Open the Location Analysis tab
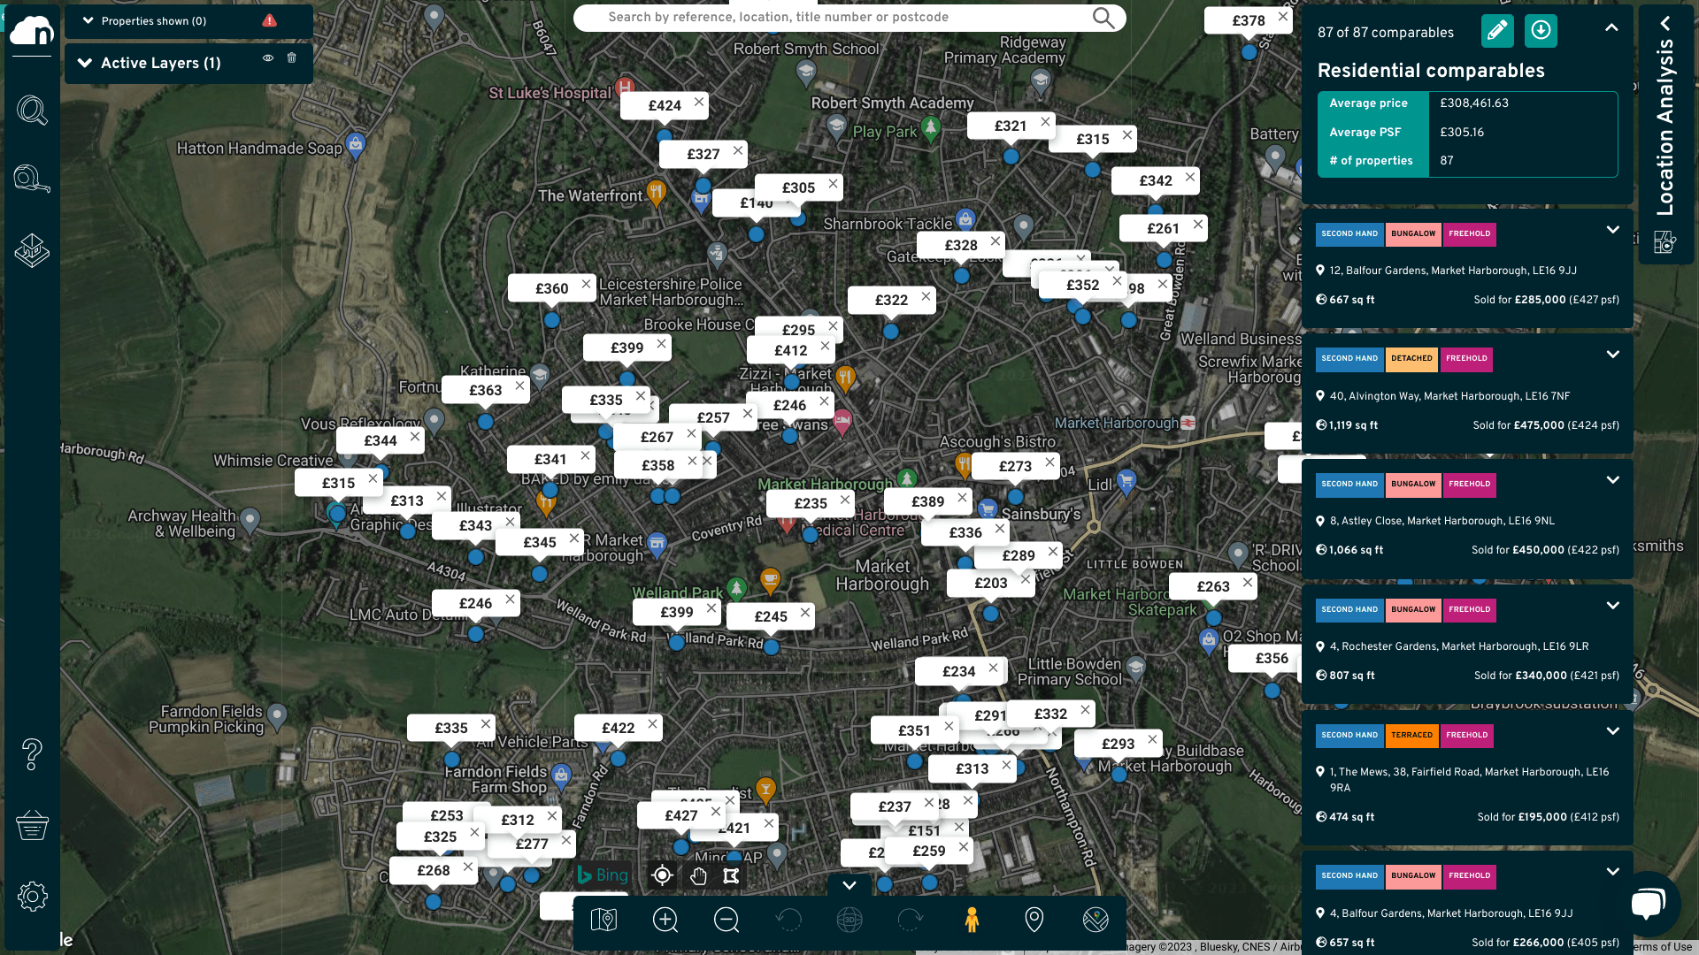The height and width of the screenshot is (955, 1699). click(1664, 128)
